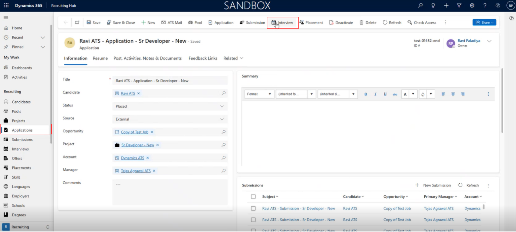
Task: Open the help question mark icon
Action: [x=485, y=5]
